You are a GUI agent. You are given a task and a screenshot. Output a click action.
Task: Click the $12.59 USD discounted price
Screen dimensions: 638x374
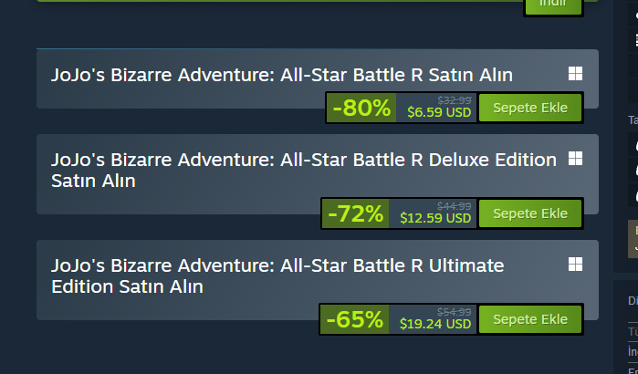pyautogui.click(x=435, y=219)
